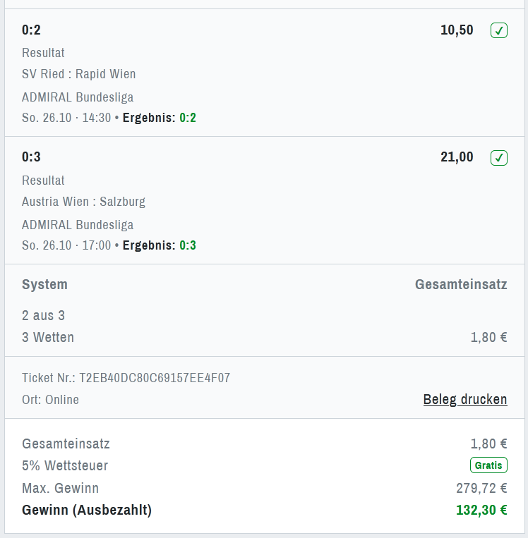Click the SV Ried : Rapid Wien match
This screenshot has width=528, height=538.
tap(79, 74)
